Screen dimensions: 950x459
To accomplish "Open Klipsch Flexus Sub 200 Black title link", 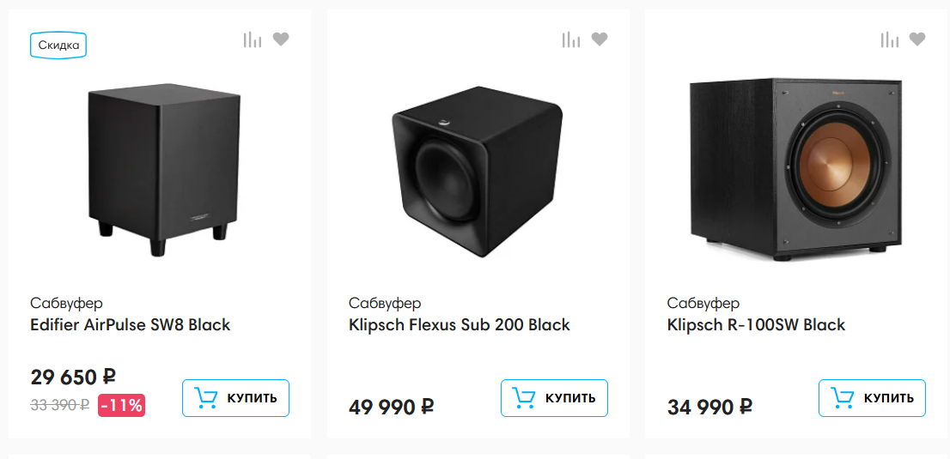I will [x=460, y=325].
